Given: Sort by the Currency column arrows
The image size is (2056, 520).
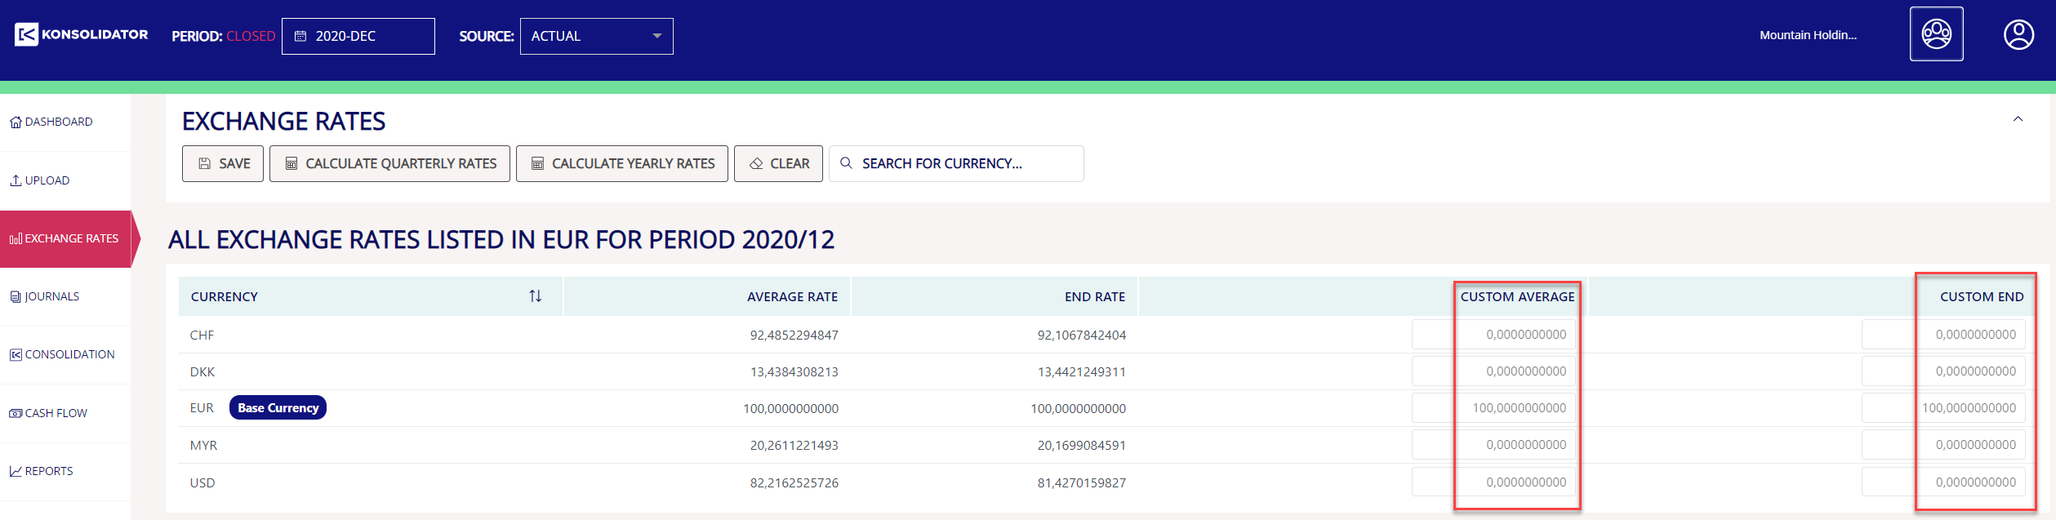Looking at the screenshot, I should [536, 296].
